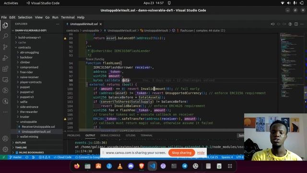Screen dimensions: 307x173
Task: Open the Extensions view
Action: pyautogui.click(x=5, y=69)
